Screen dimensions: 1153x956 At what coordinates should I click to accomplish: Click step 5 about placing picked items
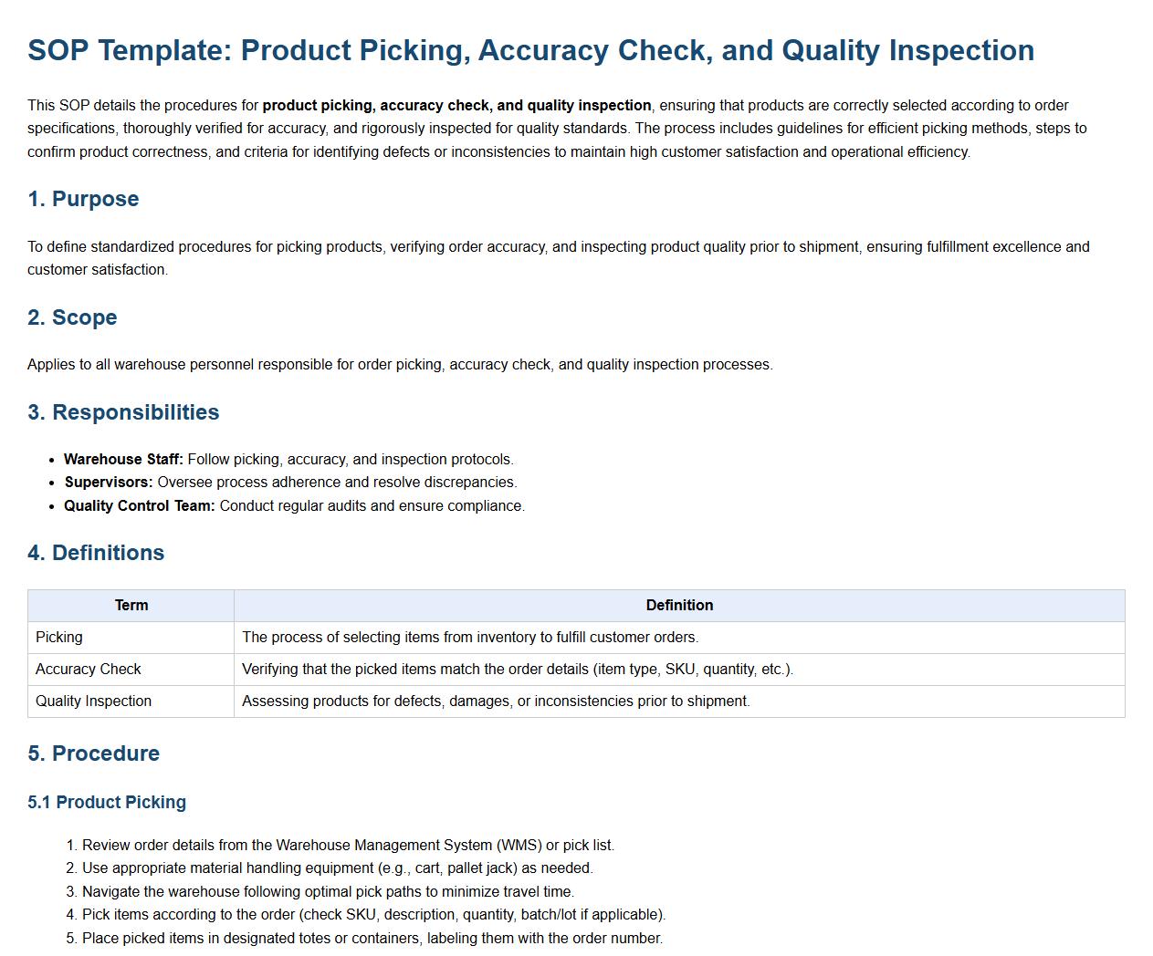(372, 939)
